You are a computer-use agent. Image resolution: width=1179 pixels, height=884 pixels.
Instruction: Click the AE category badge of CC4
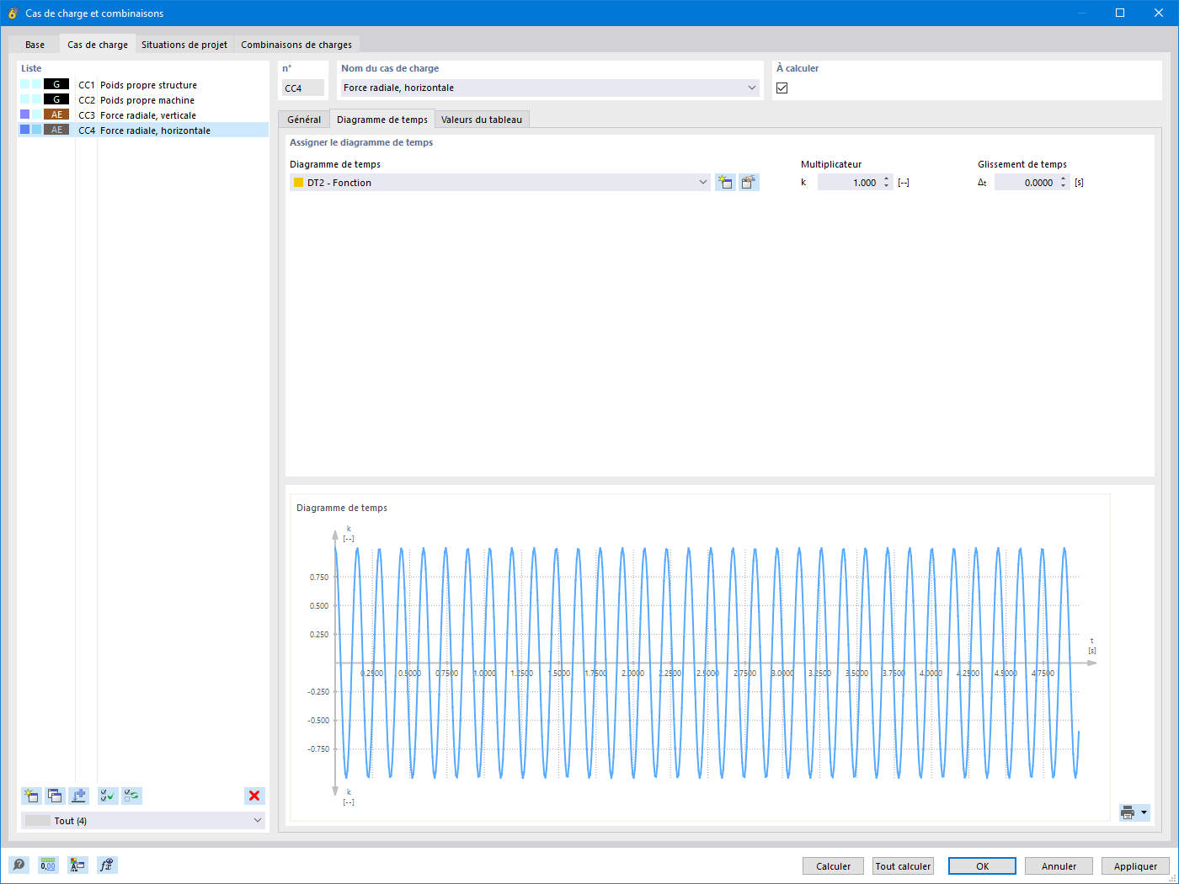coord(56,130)
